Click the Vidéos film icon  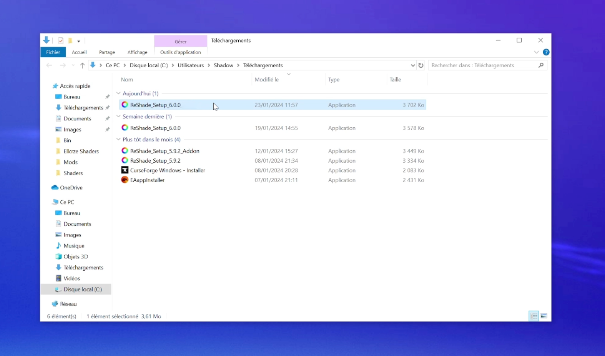tap(58, 278)
